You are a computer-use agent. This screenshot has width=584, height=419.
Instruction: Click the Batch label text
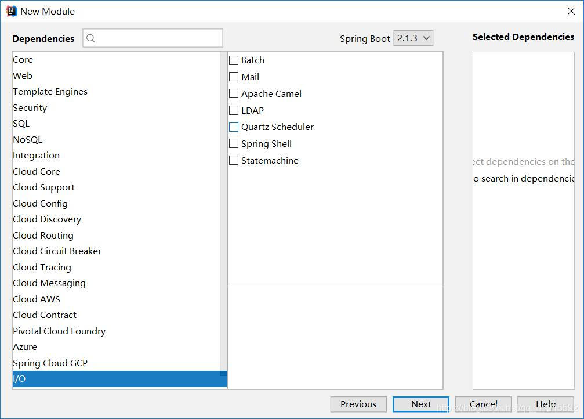point(252,60)
